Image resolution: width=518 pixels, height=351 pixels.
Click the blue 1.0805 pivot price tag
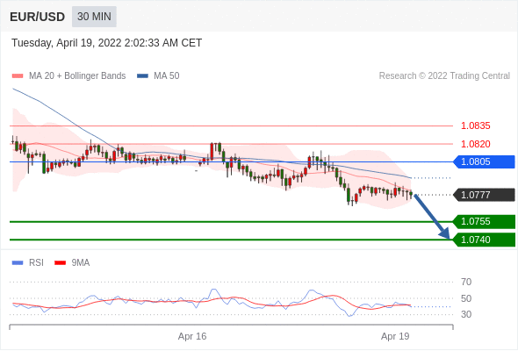pos(485,161)
